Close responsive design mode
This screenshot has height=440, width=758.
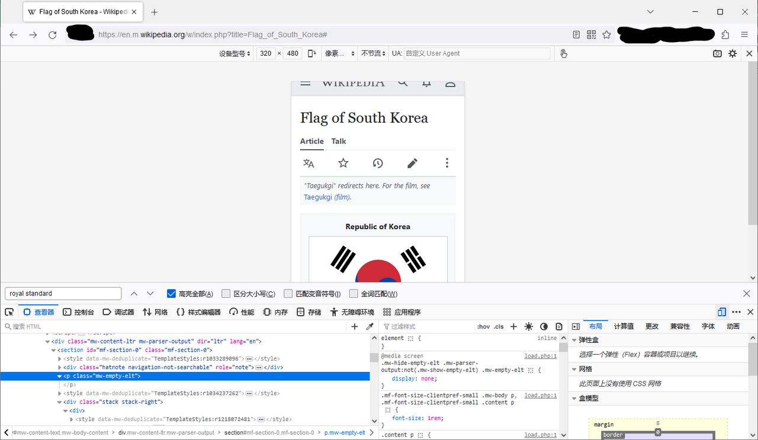pyautogui.click(x=749, y=53)
